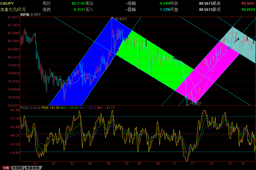Click the RSI(6,12,24,4) indicator label

point(30,108)
